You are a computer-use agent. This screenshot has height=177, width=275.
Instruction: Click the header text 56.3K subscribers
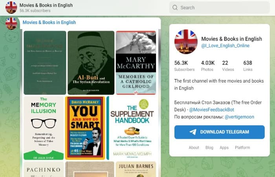click(35, 11)
